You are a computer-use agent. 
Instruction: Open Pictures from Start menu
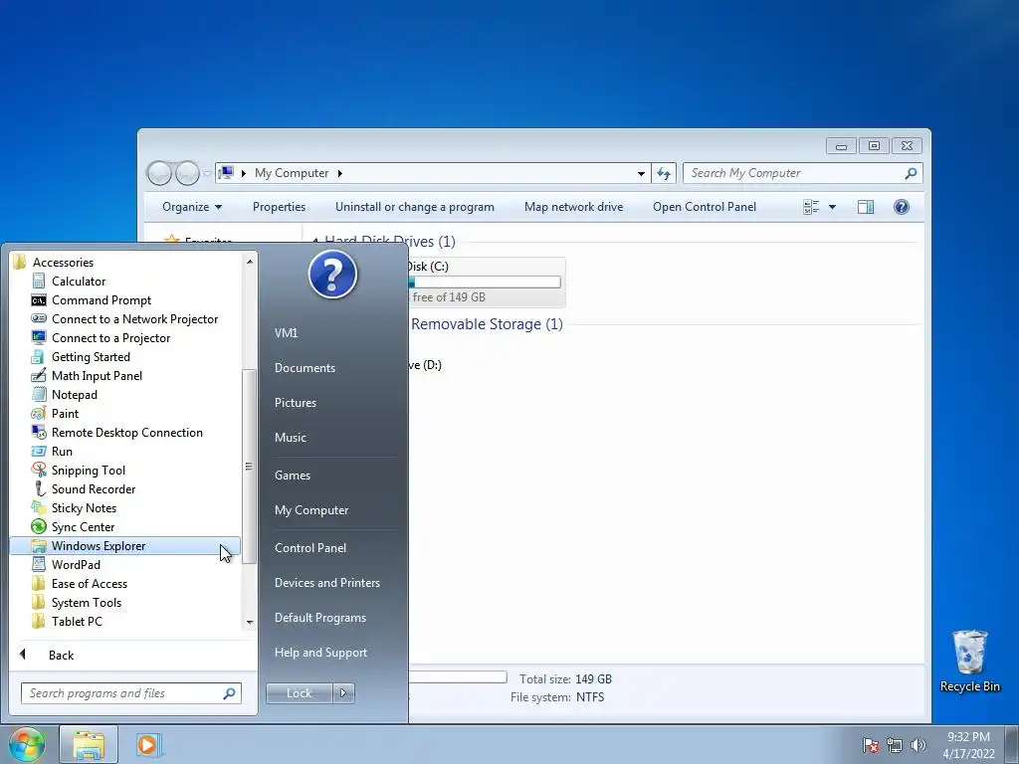(x=295, y=403)
